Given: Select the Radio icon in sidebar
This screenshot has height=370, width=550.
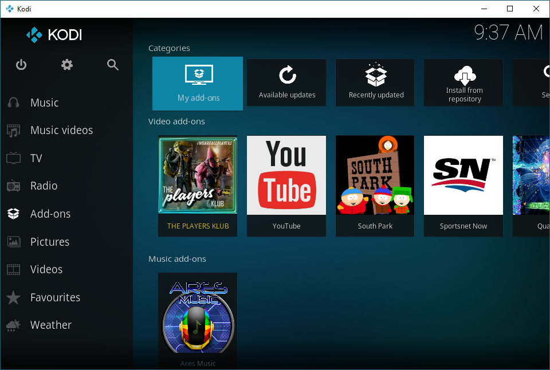Looking at the screenshot, I should point(13,186).
